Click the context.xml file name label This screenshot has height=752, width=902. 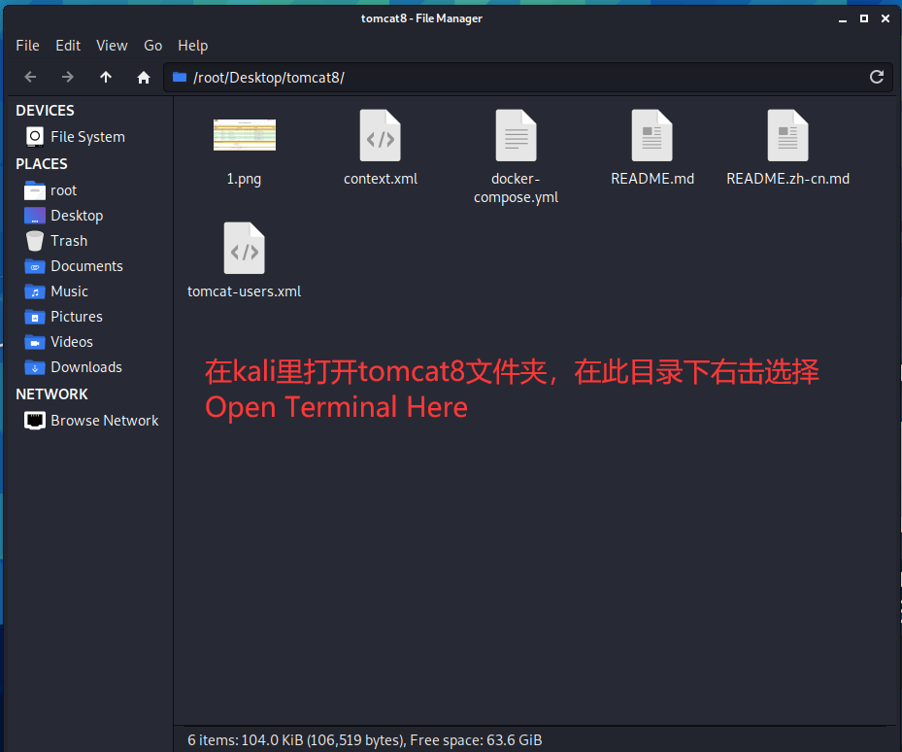[381, 179]
